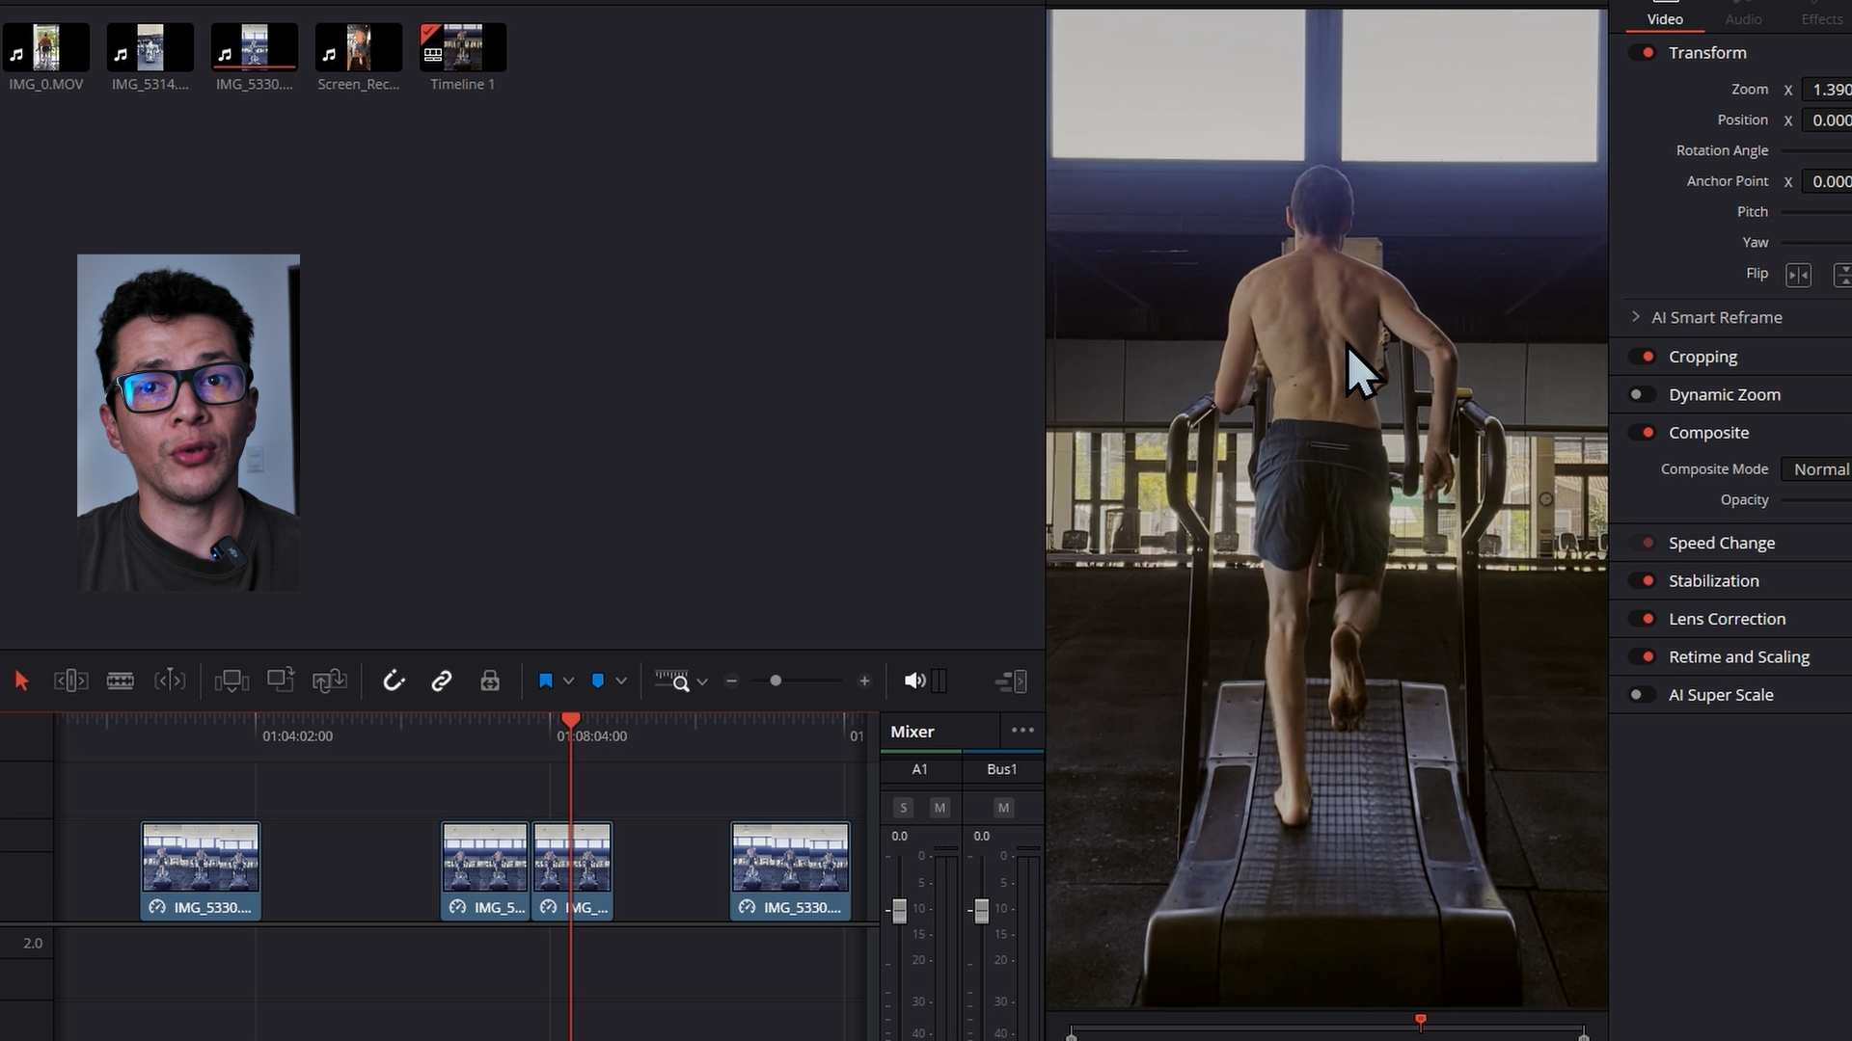Select the Blade Edit Mode tool
This screenshot has width=1852, height=1041.
pos(120,681)
